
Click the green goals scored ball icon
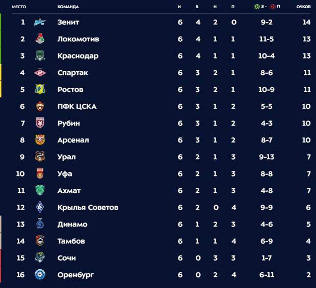[256, 7]
